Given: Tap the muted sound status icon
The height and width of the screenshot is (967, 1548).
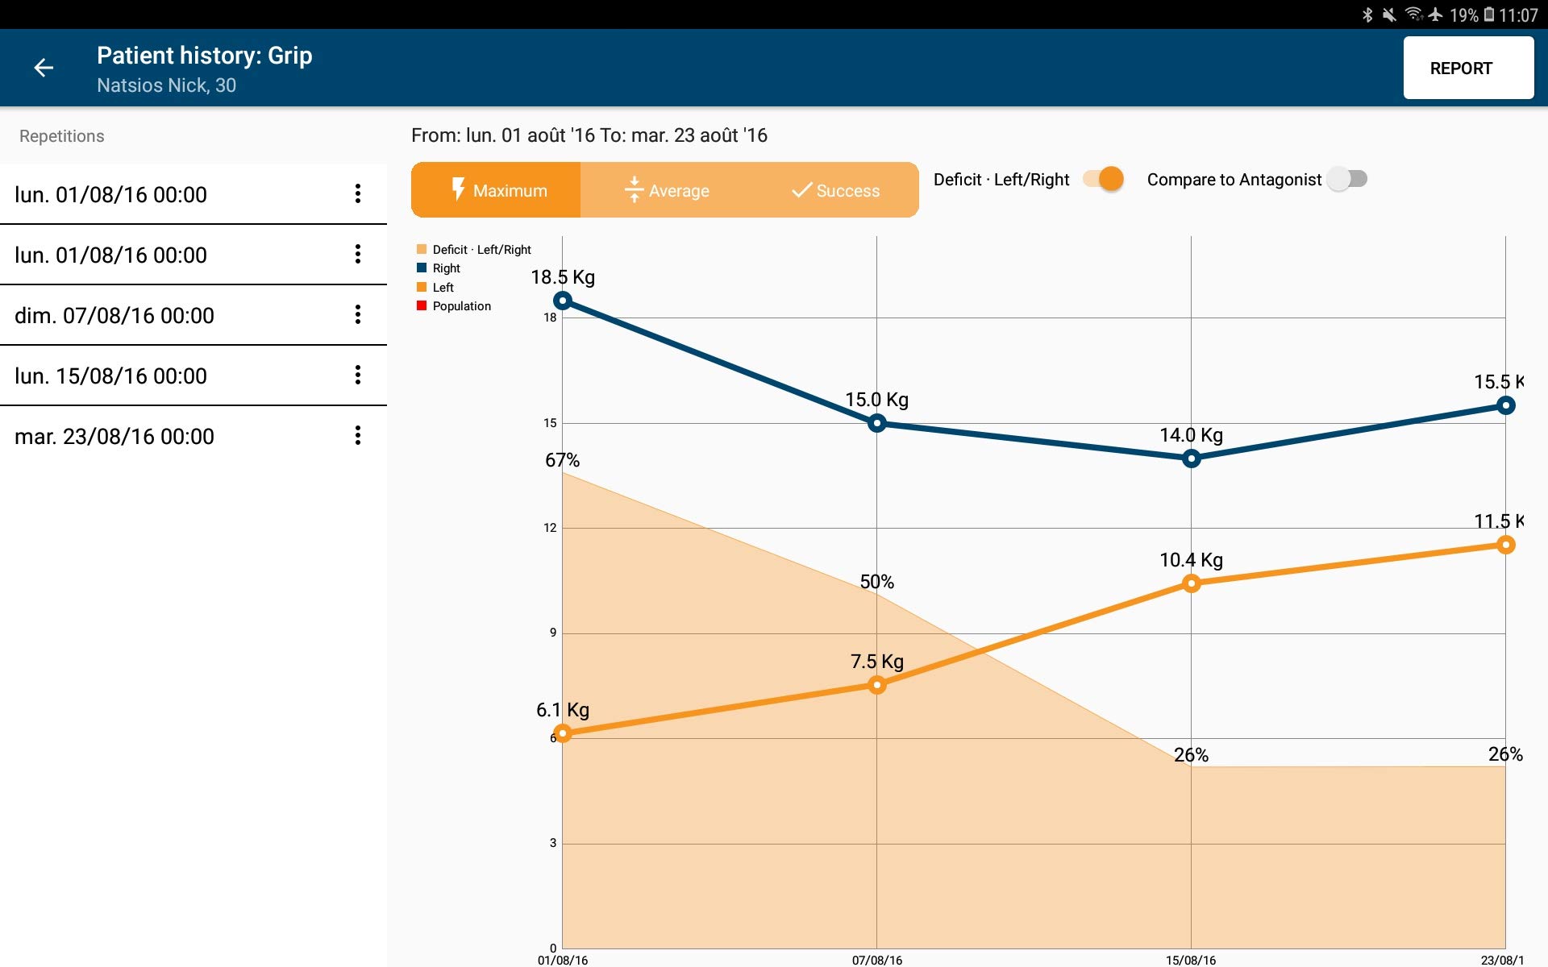Looking at the screenshot, I should coord(1389,15).
